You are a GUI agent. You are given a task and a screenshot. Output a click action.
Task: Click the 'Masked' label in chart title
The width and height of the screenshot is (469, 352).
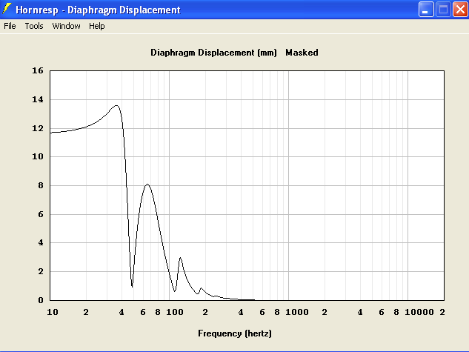[302, 53]
